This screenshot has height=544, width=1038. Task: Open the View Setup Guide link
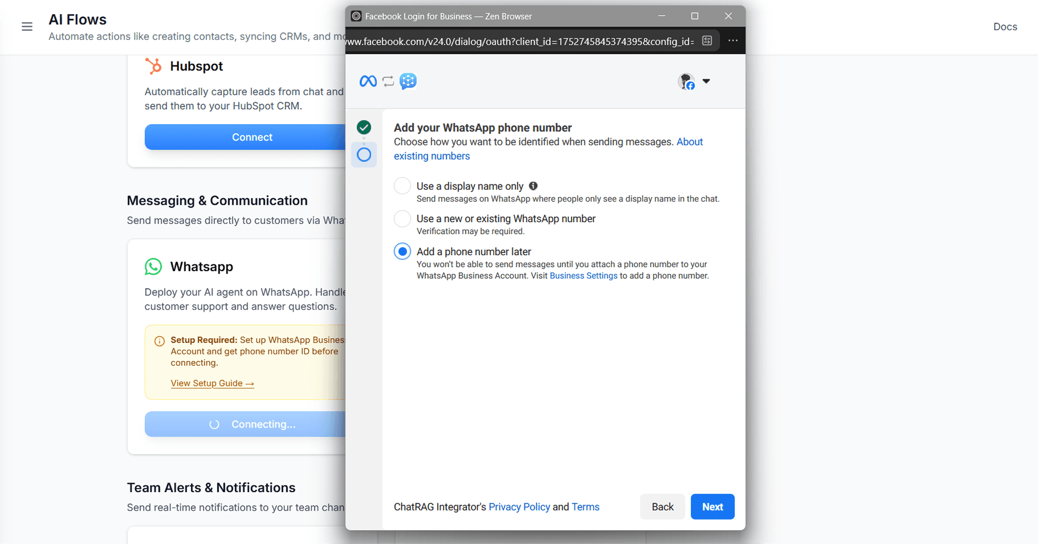click(x=212, y=383)
